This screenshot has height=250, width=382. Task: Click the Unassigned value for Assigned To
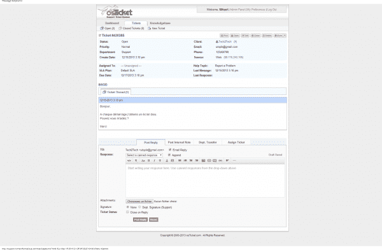[131, 66]
